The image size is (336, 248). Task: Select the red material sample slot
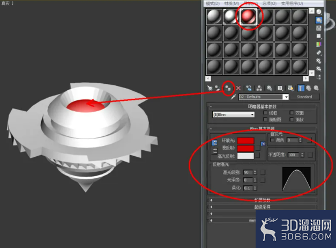click(x=248, y=17)
